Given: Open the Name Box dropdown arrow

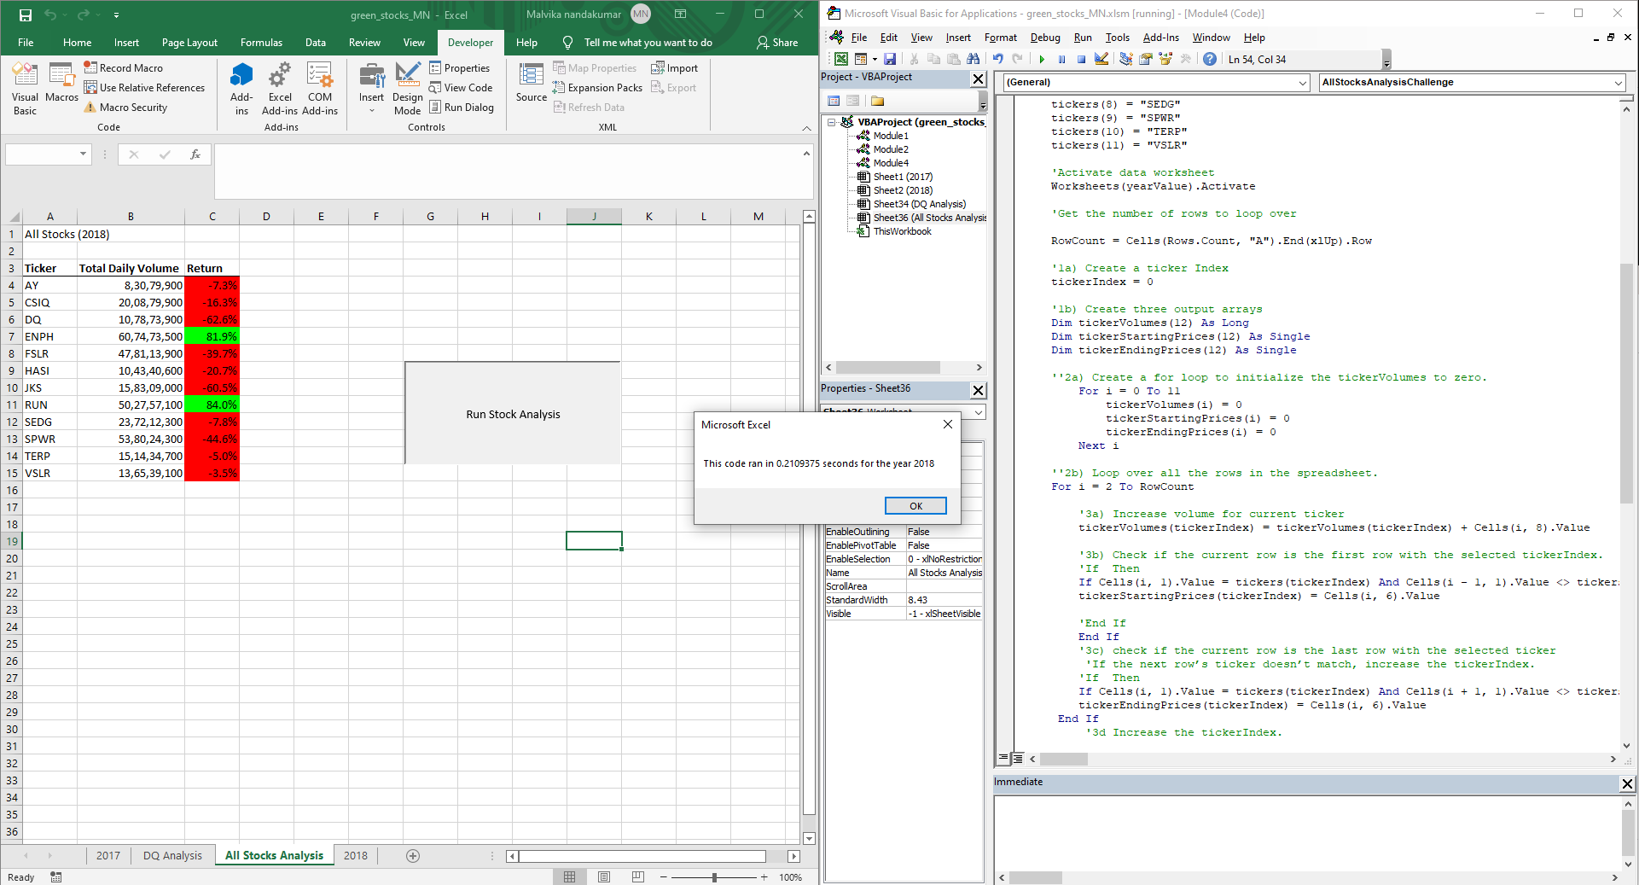Looking at the screenshot, I should (83, 154).
